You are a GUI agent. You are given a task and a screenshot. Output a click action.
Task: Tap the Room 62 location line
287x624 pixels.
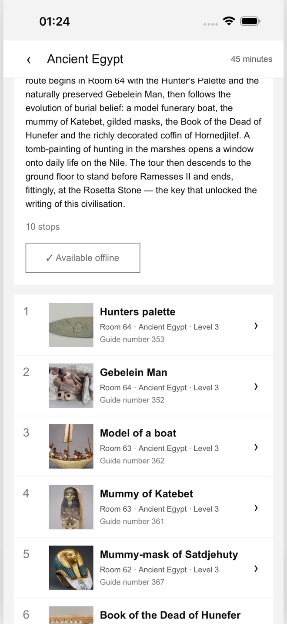[159, 570]
